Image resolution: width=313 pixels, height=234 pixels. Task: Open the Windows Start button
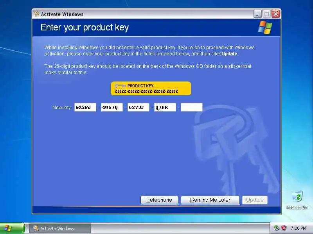(12, 228)
